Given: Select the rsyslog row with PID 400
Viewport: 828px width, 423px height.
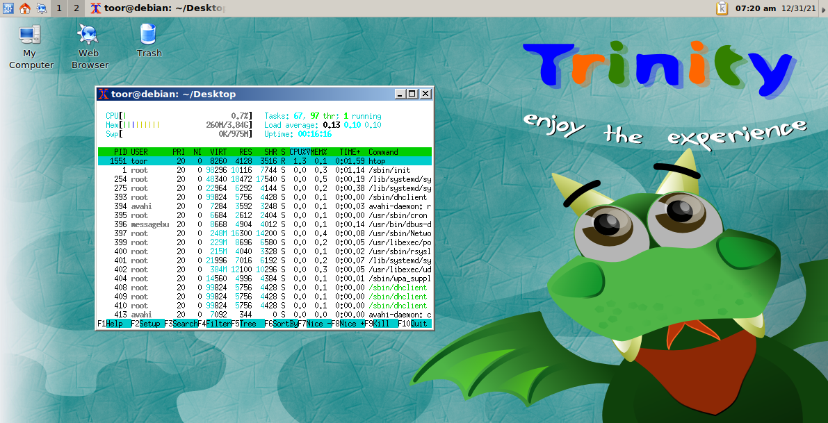Looking at the screenshot, I should coord(265,251).
